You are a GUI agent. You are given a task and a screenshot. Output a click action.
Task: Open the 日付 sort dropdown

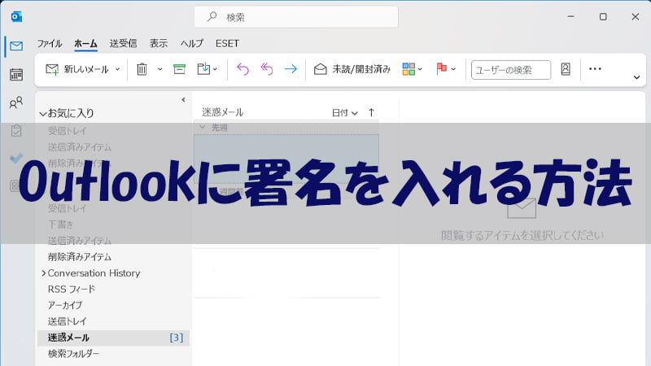point(345,113)
